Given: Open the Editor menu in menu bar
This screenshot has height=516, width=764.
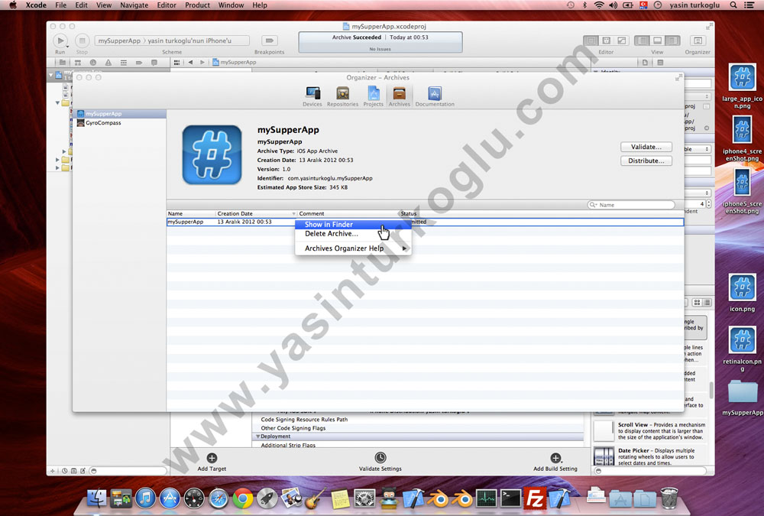Looking at the screenshot, I should (x=166, y=5).
